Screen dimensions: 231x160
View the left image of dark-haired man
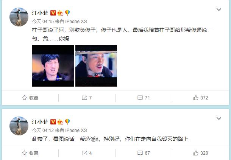point(53,66)
